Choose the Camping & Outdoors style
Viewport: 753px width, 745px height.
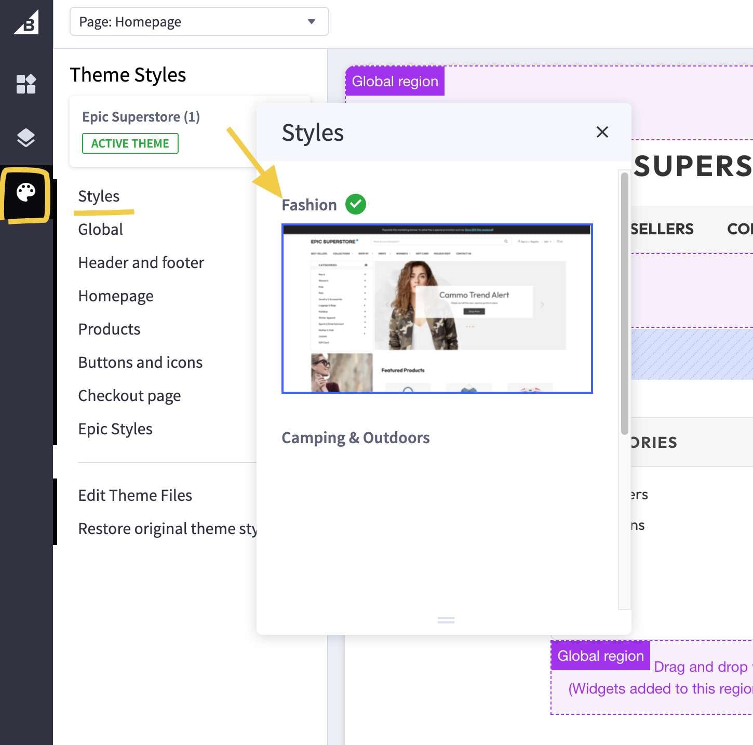[355, 438]
